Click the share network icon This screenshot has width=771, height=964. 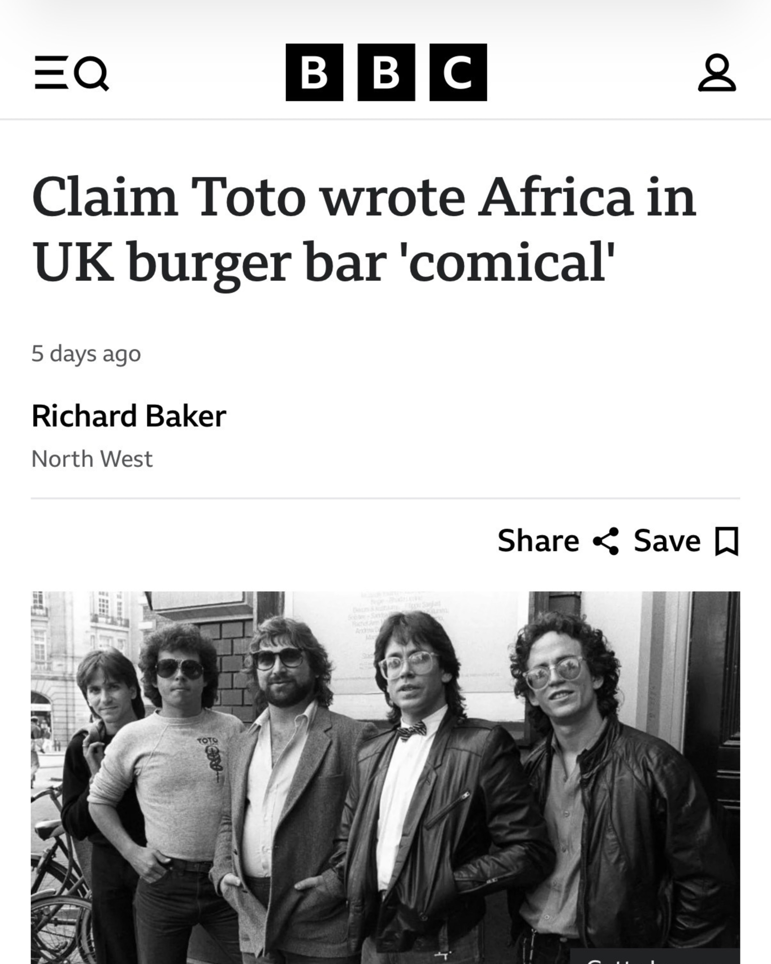tap(606, 541)
